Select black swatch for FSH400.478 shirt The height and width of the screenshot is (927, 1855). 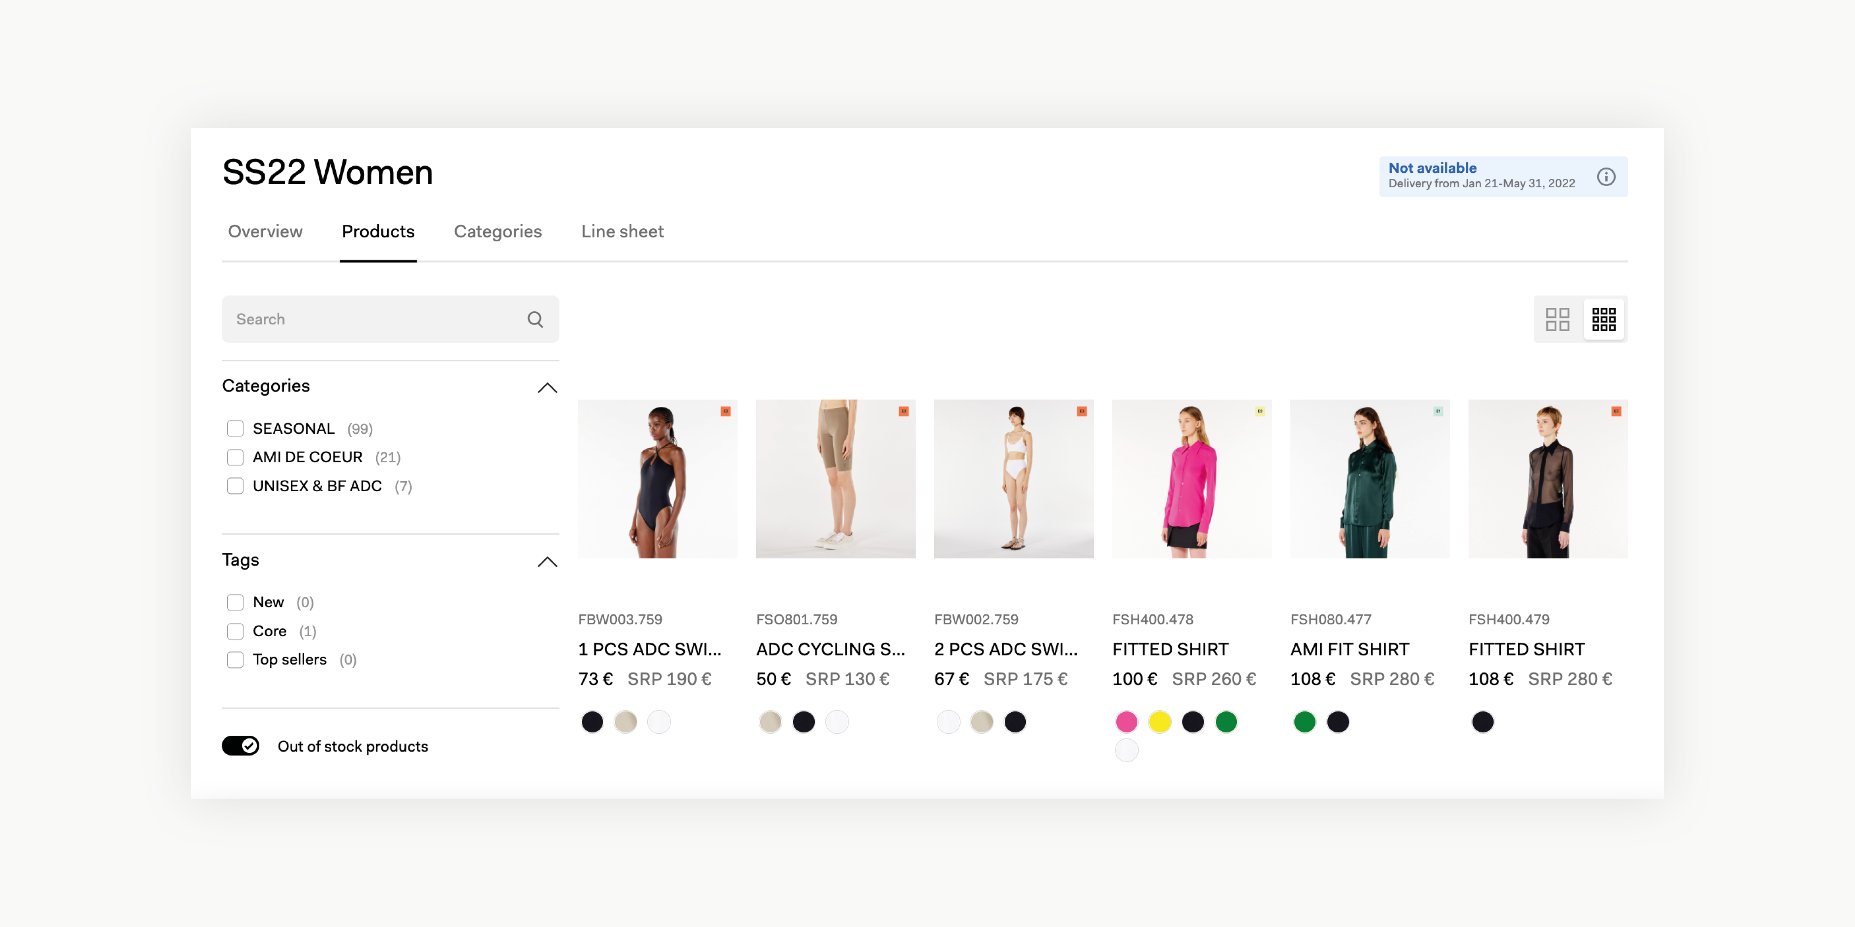point(1192,721)
